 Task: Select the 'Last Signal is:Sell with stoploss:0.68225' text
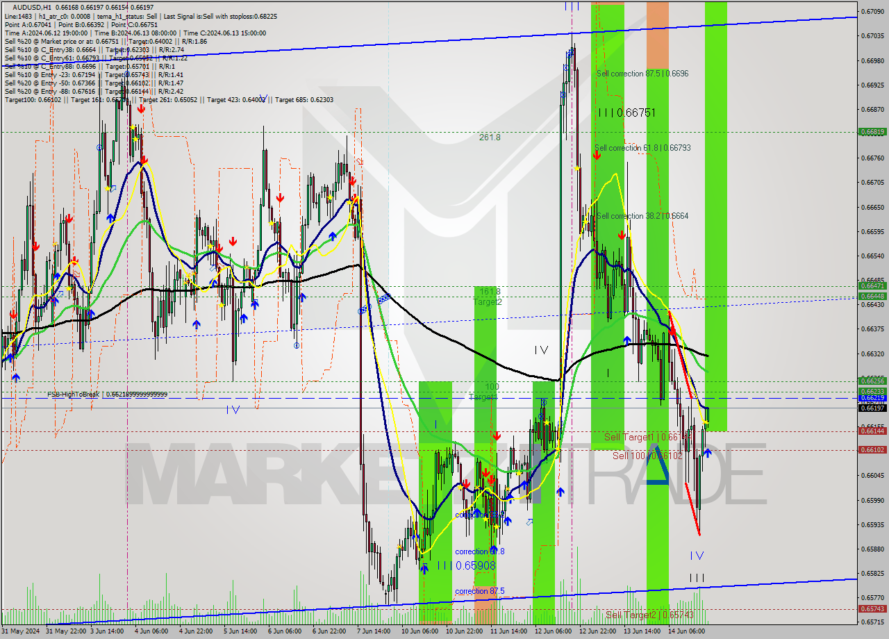tap(220, 16)
